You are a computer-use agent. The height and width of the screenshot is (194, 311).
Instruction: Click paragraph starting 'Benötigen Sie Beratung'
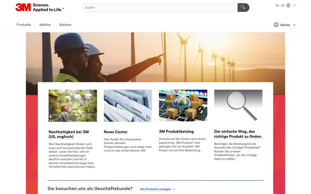(237, 151)
